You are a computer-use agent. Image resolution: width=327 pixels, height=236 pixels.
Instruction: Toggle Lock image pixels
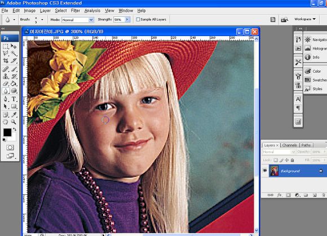point(281,160)
